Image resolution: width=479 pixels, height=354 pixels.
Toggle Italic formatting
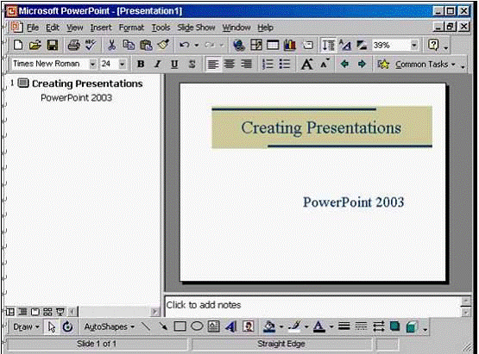coord(157,64)
